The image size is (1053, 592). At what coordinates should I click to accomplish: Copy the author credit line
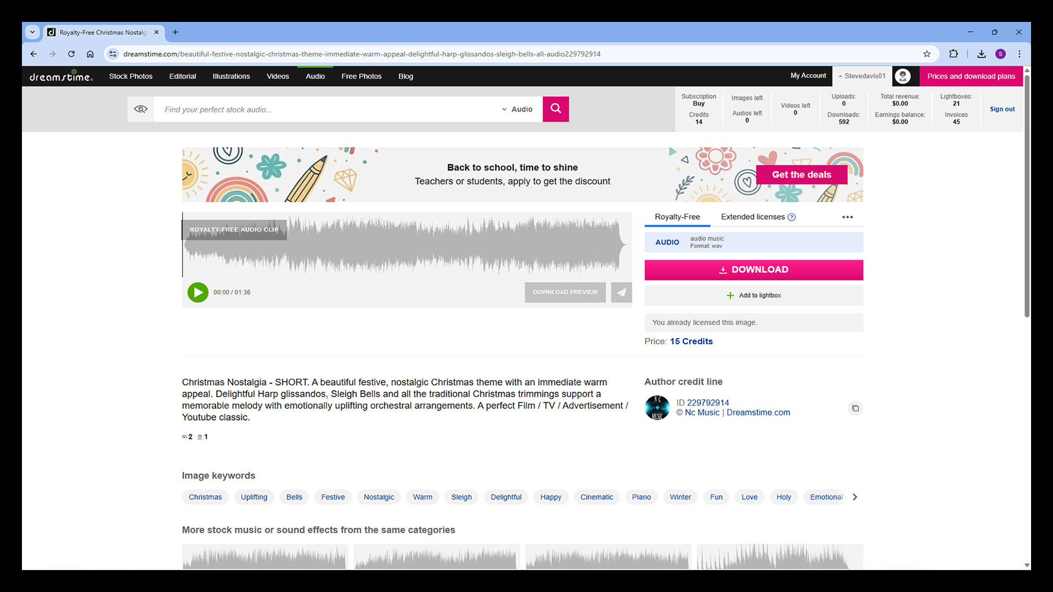[855, 408]
